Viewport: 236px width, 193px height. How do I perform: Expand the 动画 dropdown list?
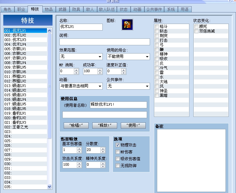(x=81, y=86)
